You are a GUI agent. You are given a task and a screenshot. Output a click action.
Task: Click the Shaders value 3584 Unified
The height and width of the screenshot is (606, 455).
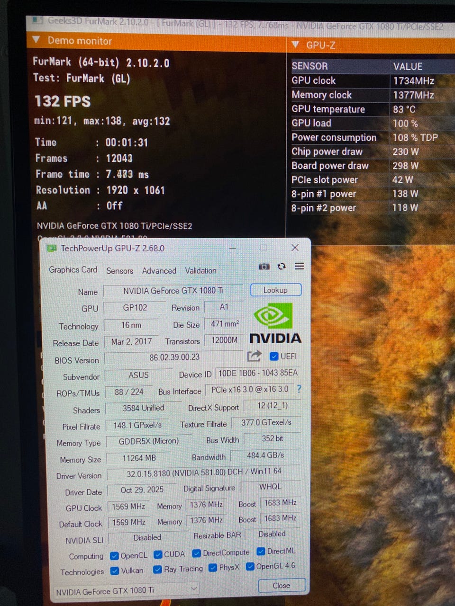coord(143,408)
